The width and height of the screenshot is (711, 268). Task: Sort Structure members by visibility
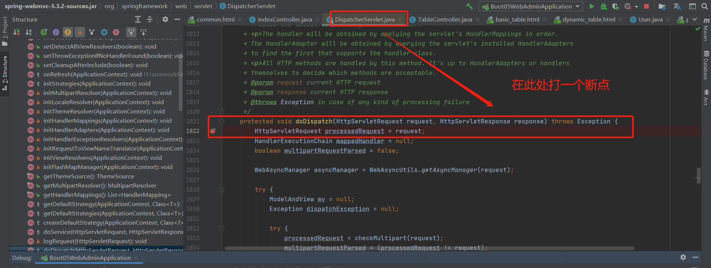click(x=17, y=32)
